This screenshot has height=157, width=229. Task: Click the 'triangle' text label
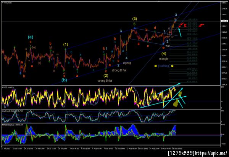[164, 59]
